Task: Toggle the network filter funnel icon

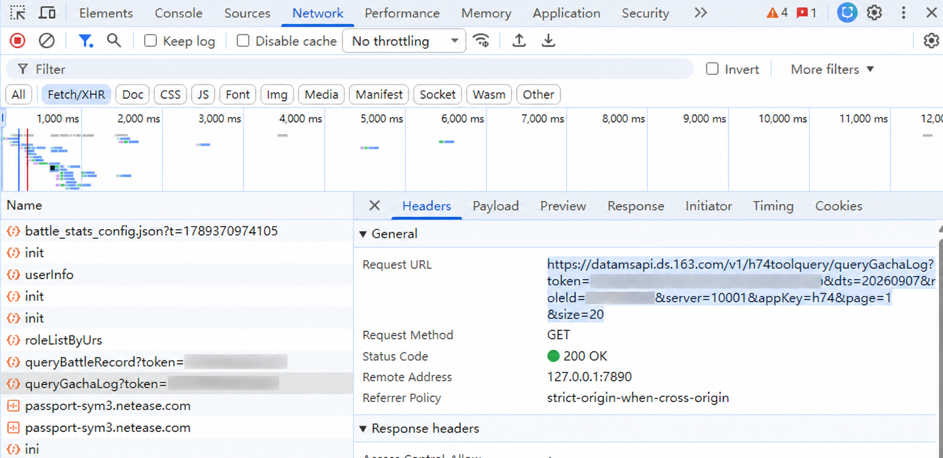Action: [x=85, y=40]
